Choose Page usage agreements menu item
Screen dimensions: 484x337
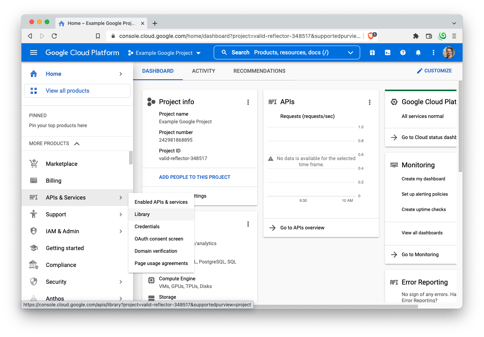pos(161,263)
